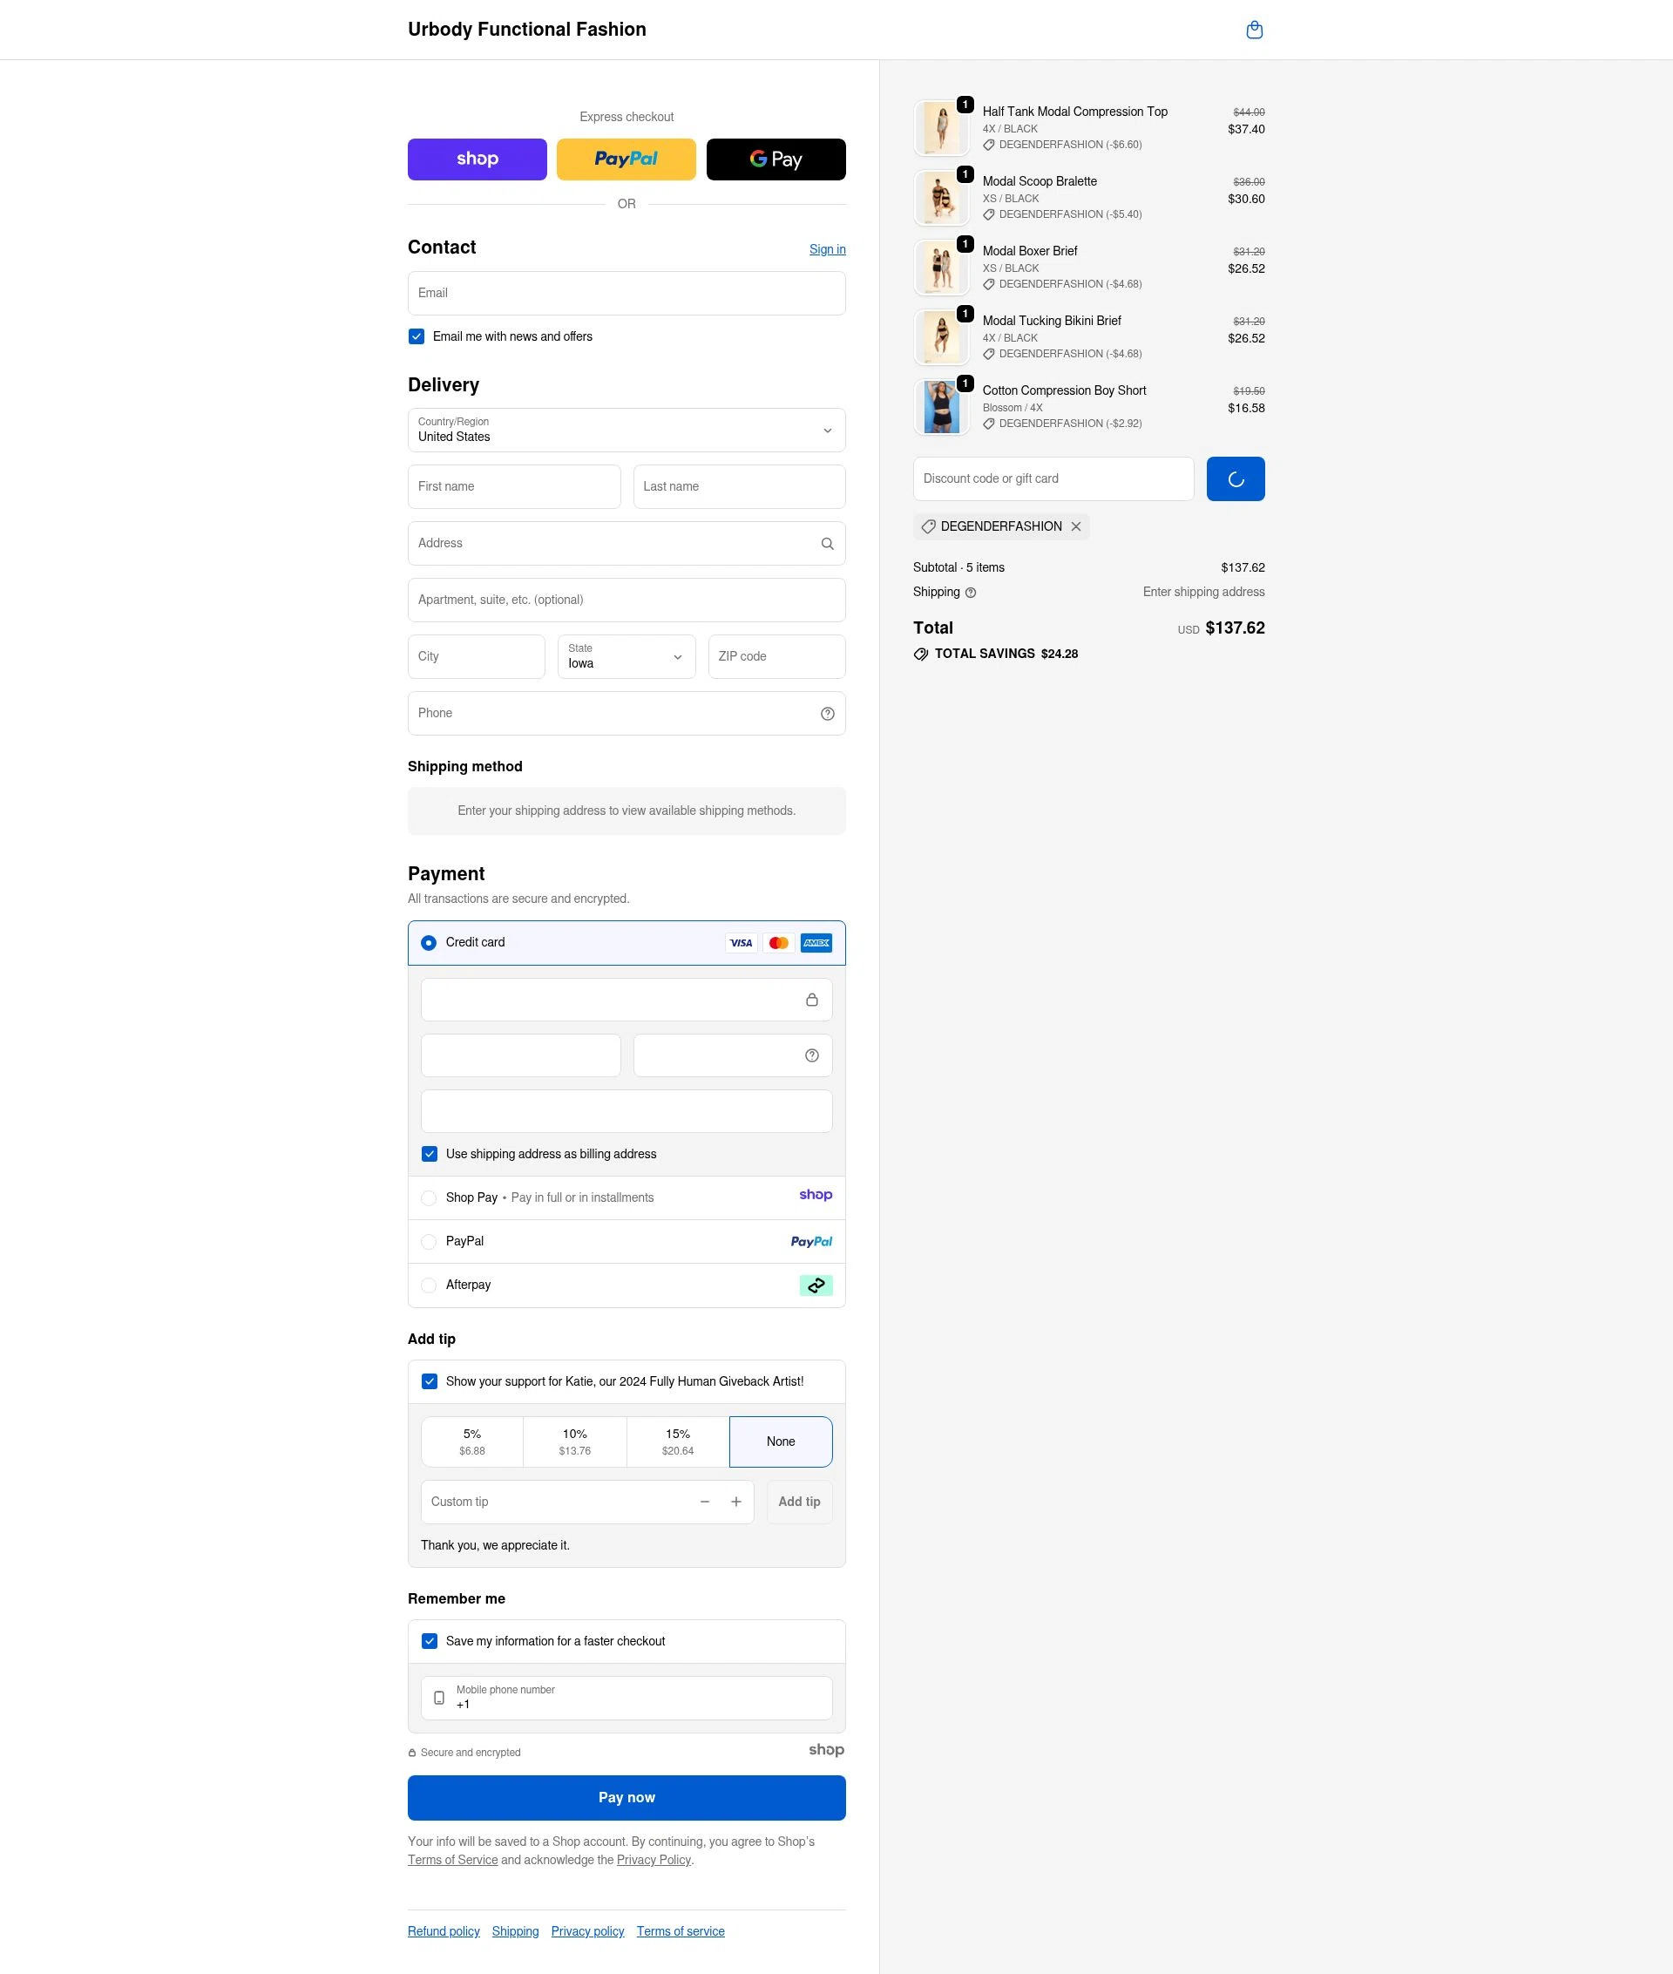This screenshot has height=1974, width=1673.
Task: Open the phone field help icon
Action: tap(826, 712)
